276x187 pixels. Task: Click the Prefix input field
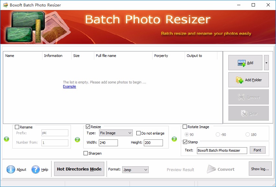55,133
